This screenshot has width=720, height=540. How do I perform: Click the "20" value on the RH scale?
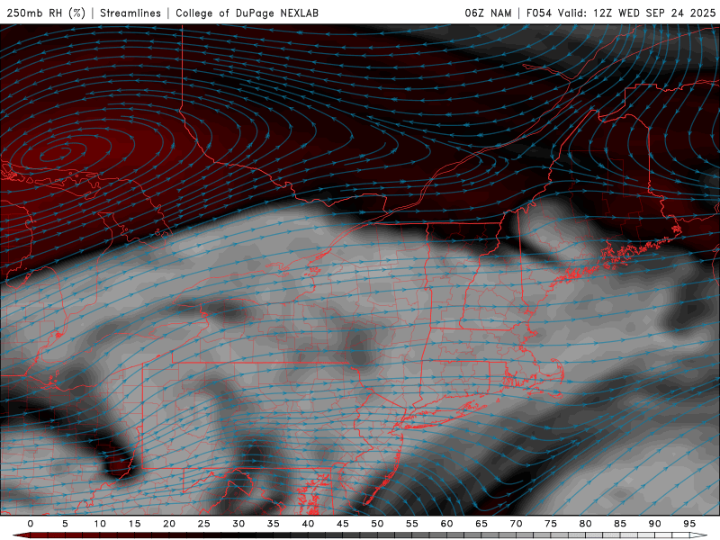[x=169, y=524]
